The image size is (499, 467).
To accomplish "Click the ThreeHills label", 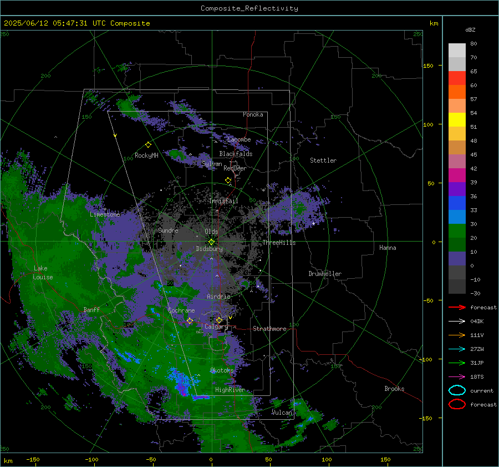I will pos(279,243).
